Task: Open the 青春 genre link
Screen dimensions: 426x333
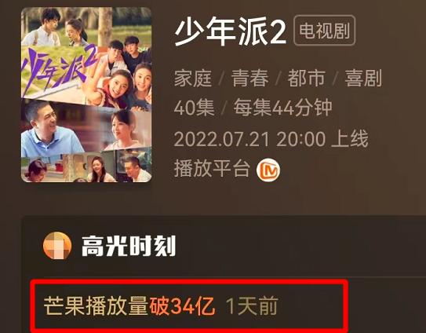Action: pyautogui.click(x=249, y=78)
